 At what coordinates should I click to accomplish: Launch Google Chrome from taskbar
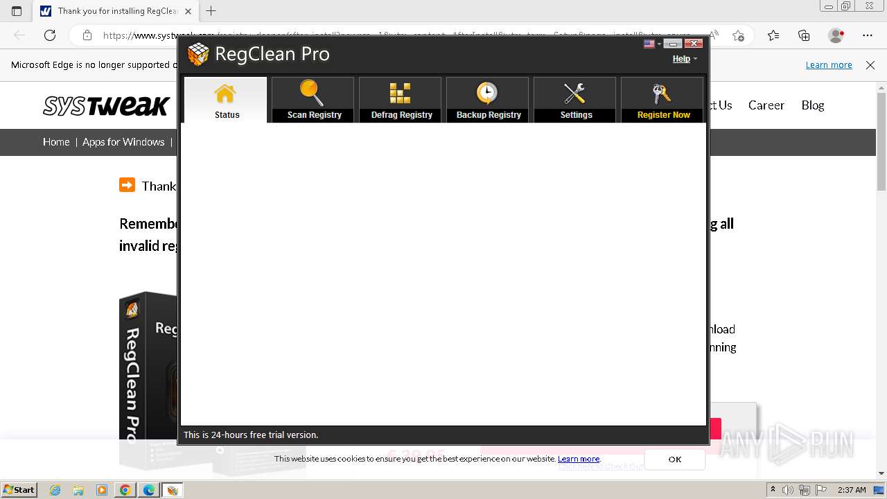[x=125, y=490]
